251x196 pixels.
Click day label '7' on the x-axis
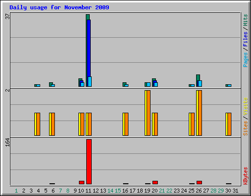coord(60,191)
